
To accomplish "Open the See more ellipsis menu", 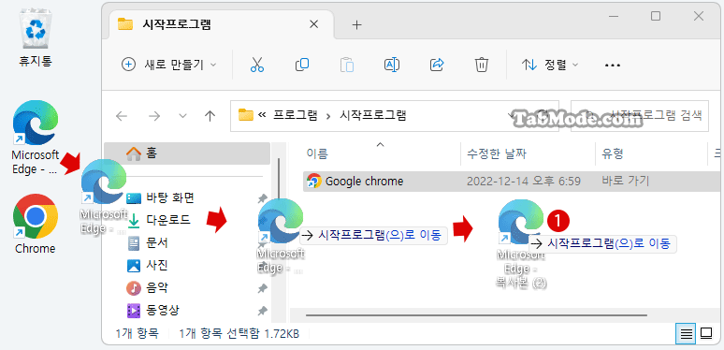I will [x=613, y=66].
